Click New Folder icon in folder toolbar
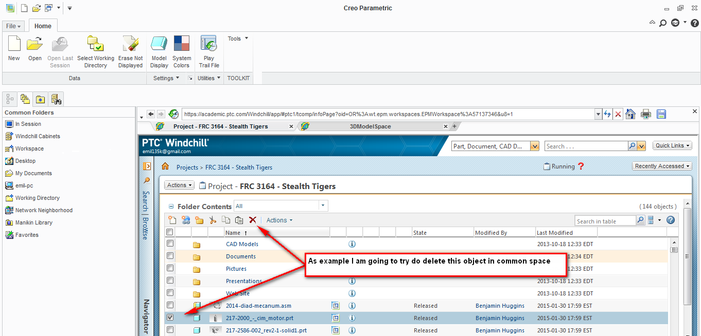This screenshot has width=701, height=336. (199, 220)
